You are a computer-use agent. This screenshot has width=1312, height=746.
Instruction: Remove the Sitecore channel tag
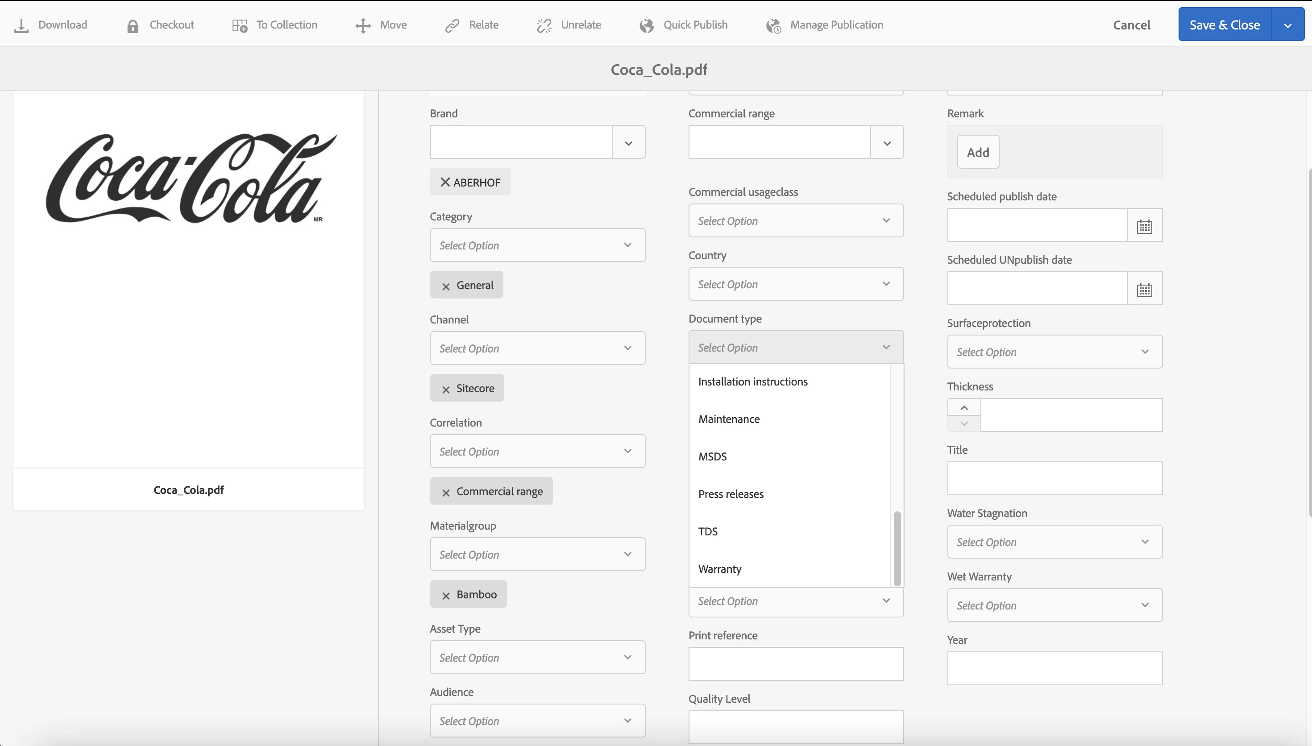pos(446,390)
